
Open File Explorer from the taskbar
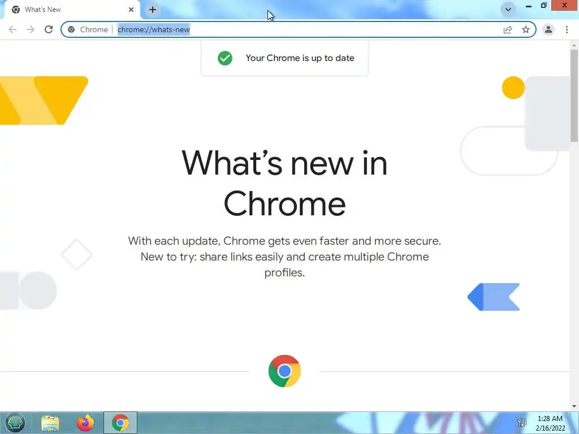[x=50, y=423]
